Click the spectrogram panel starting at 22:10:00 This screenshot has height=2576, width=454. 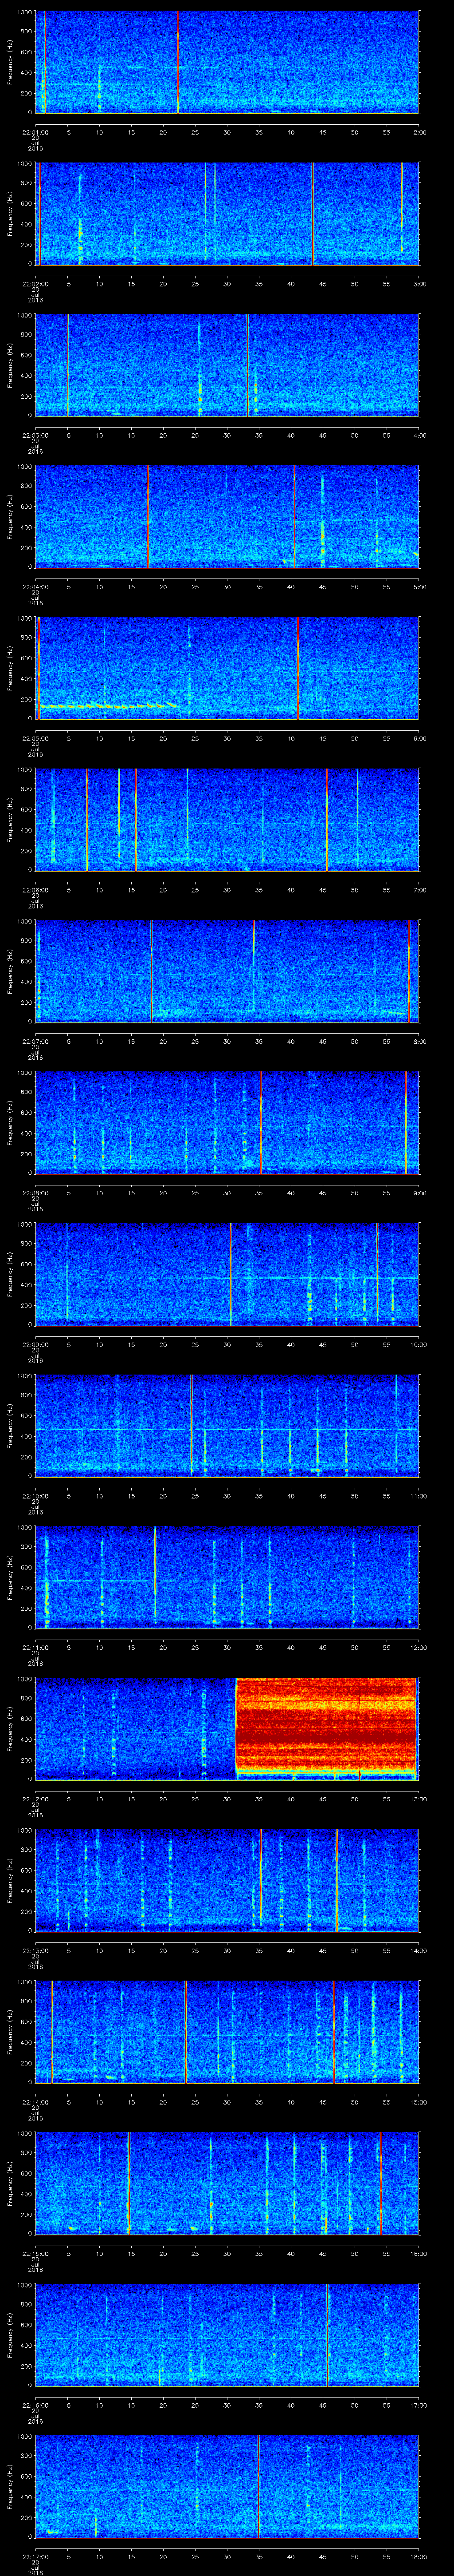[227, 1425]
